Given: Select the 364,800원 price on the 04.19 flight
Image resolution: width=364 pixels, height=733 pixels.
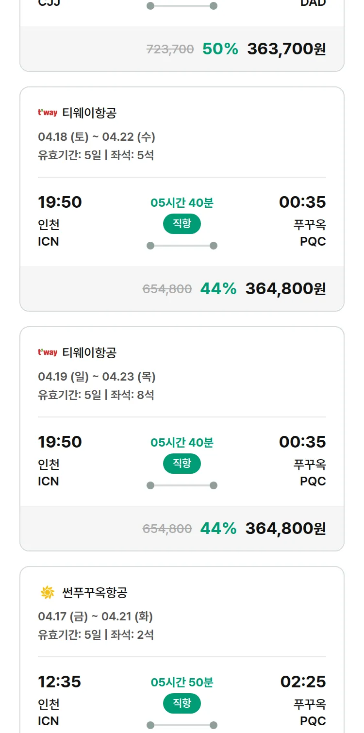Looking at the screenshot, I should point(285,528).
